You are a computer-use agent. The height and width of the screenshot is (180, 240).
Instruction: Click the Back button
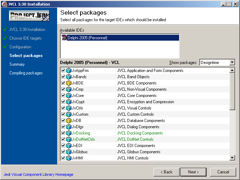[x=166, y=172]
